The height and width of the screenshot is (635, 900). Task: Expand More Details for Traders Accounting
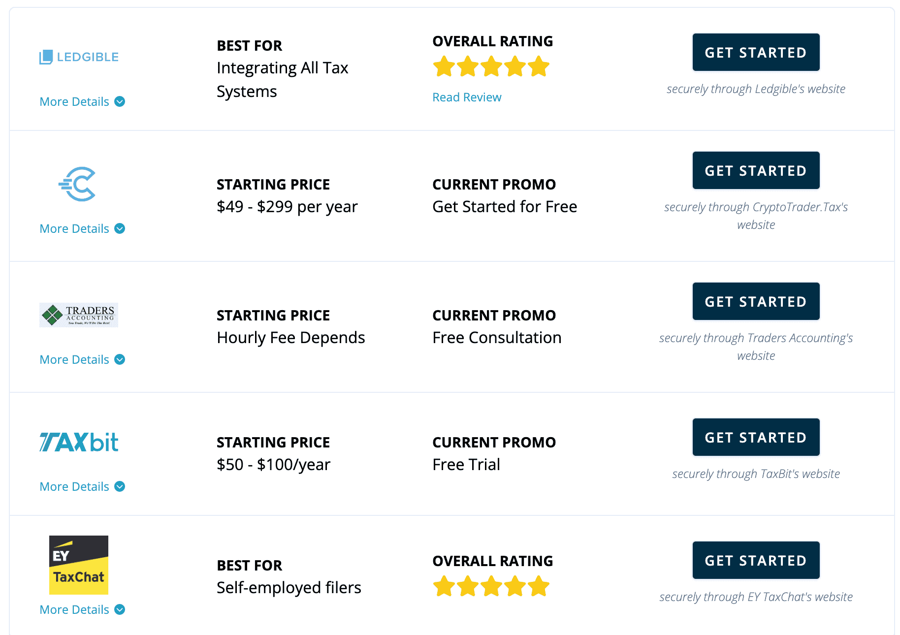(82, 359)
